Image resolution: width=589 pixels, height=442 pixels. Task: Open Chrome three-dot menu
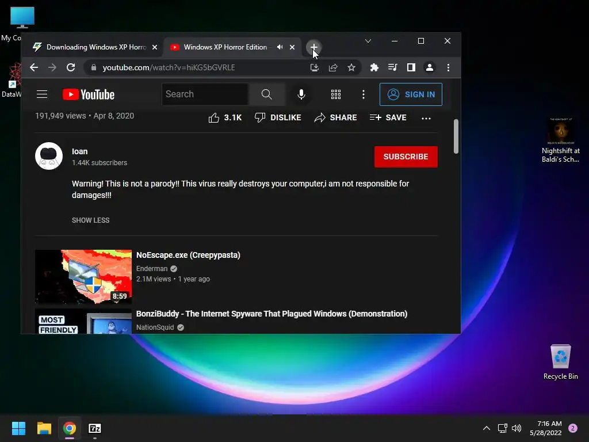pos(448,68)
